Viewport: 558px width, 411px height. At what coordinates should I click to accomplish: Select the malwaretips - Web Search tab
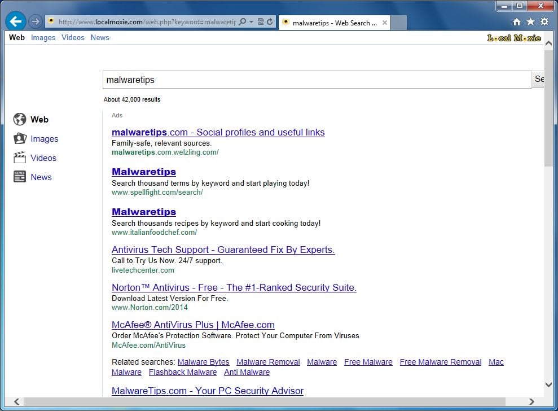335,23
